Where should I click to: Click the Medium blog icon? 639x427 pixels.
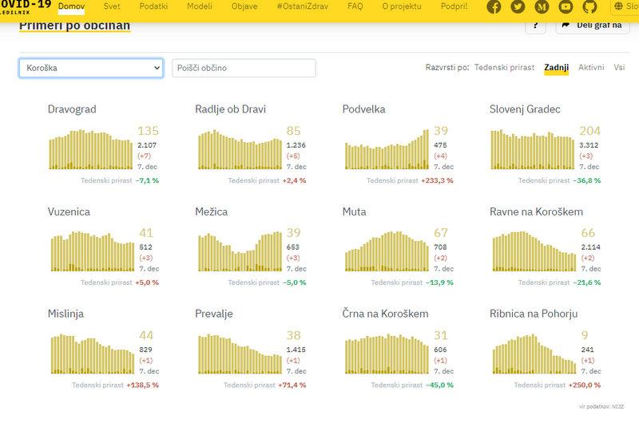pyautogui.click(x=542, y=7)
